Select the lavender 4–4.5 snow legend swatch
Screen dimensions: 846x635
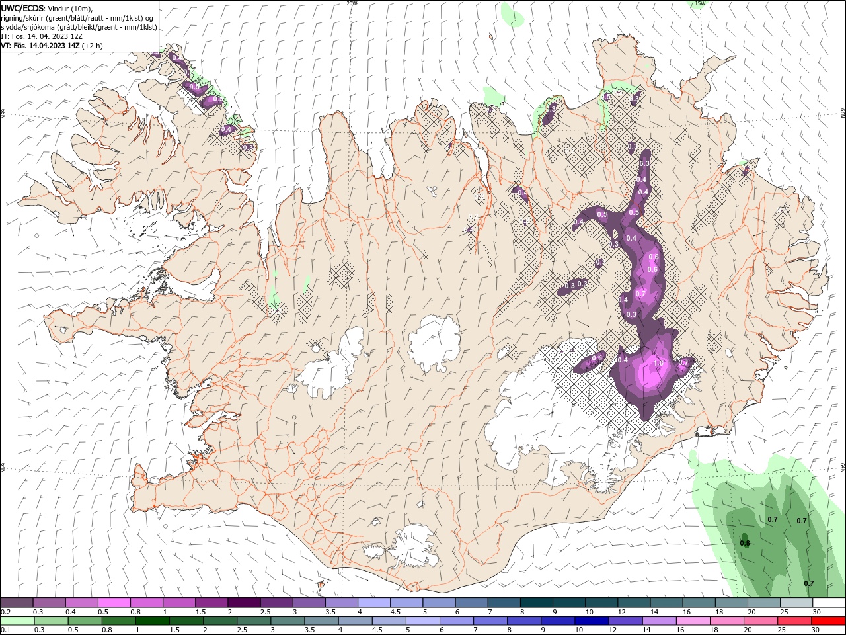(x=373, y=603)
